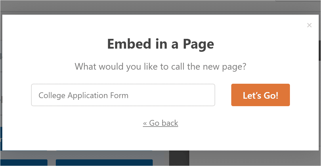Viewport: 321px width, 166px height.
Task: Place cursor after the word Form in the field
Action: tap(129, 96)
